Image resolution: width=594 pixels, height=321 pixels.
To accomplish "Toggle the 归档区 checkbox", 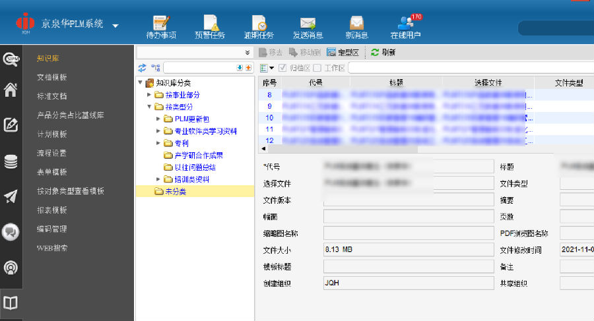I will pyautogui.click(x=282, y=68).
